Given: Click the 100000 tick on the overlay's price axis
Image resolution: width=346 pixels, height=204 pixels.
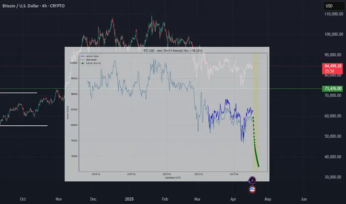Looking at the screenshot, I should pos(74,63).
